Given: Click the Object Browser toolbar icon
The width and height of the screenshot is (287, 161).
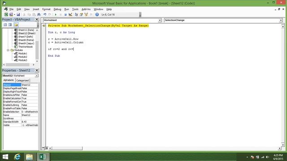Looking at the screenshot, I should pos(86,14).
